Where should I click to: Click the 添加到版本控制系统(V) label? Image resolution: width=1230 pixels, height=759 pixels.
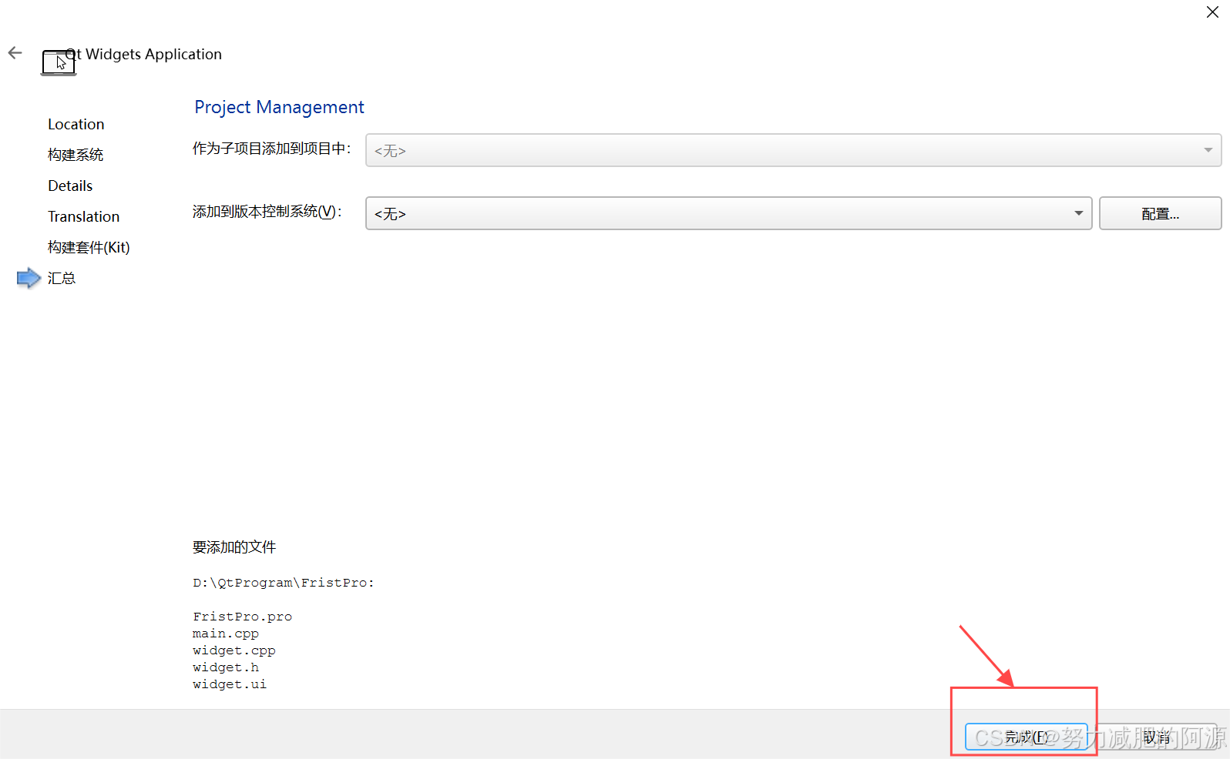pyautogui.click(x=267, y=212)
